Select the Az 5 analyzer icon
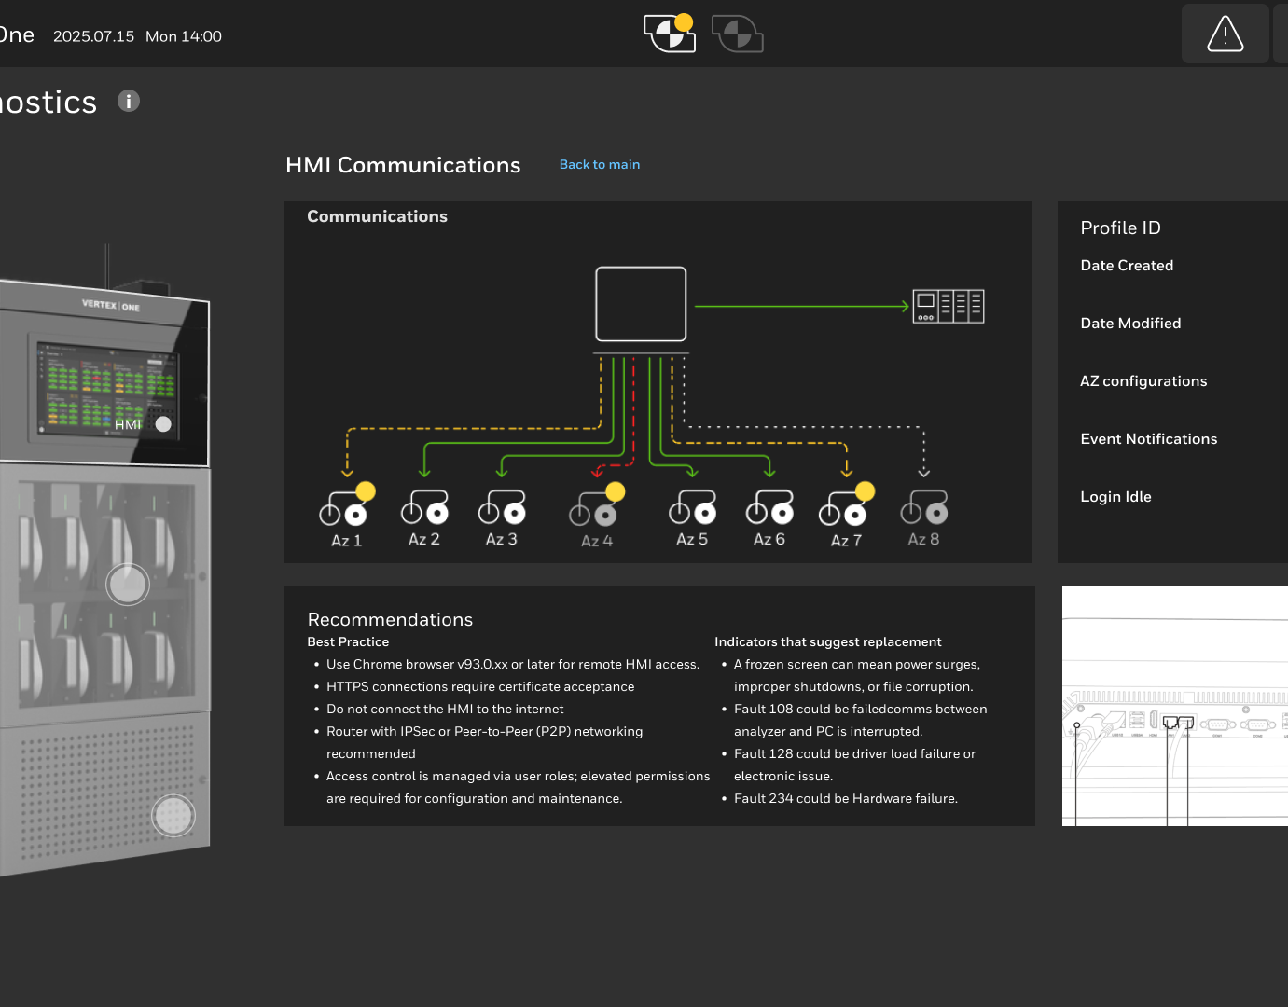 click(x=692, y=506)
